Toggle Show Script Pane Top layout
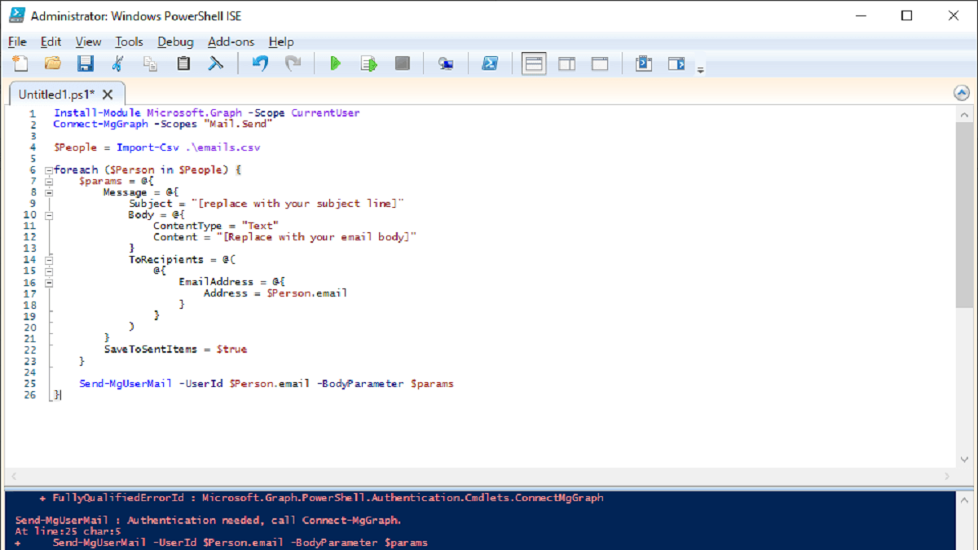Image resolution: width=978 pixels, height=550 pixels. [x=534, y=63]
